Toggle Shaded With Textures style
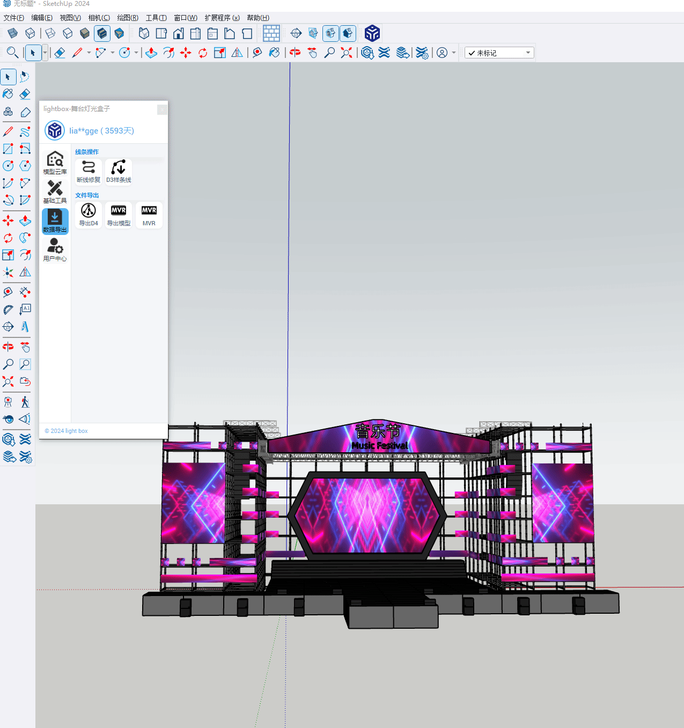 point(102,34)
